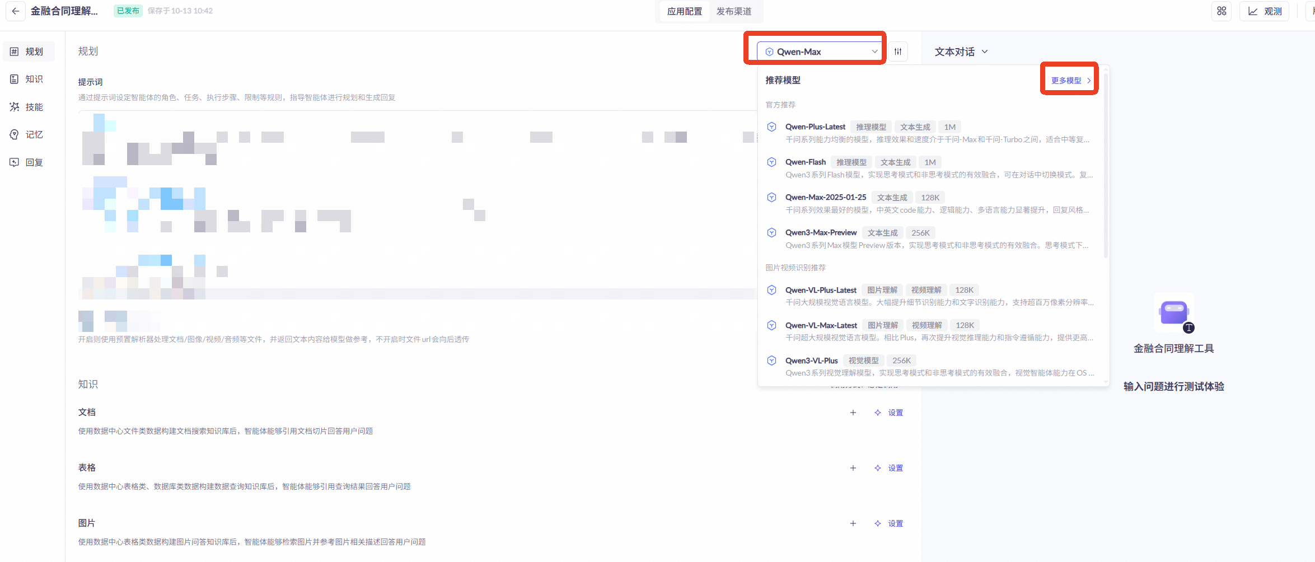This screenshot has height=562, width=1315.
Task: Expand the 文本对话 mode dropdown
Action: pyautogui.click(x=961, y=51)
